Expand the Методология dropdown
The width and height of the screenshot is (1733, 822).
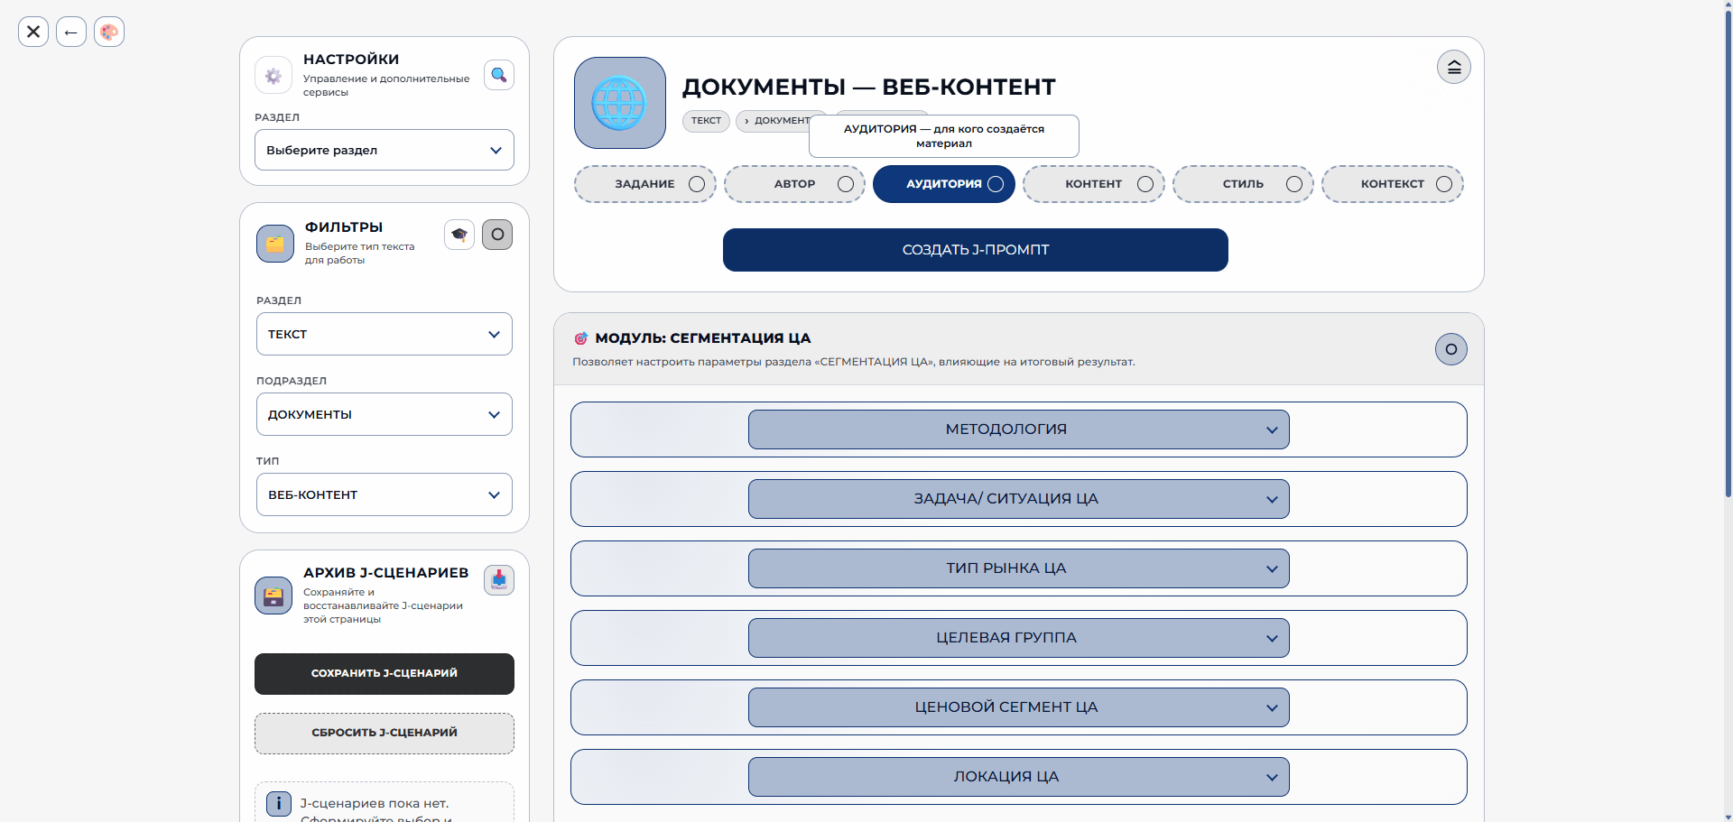[1019, 429]
